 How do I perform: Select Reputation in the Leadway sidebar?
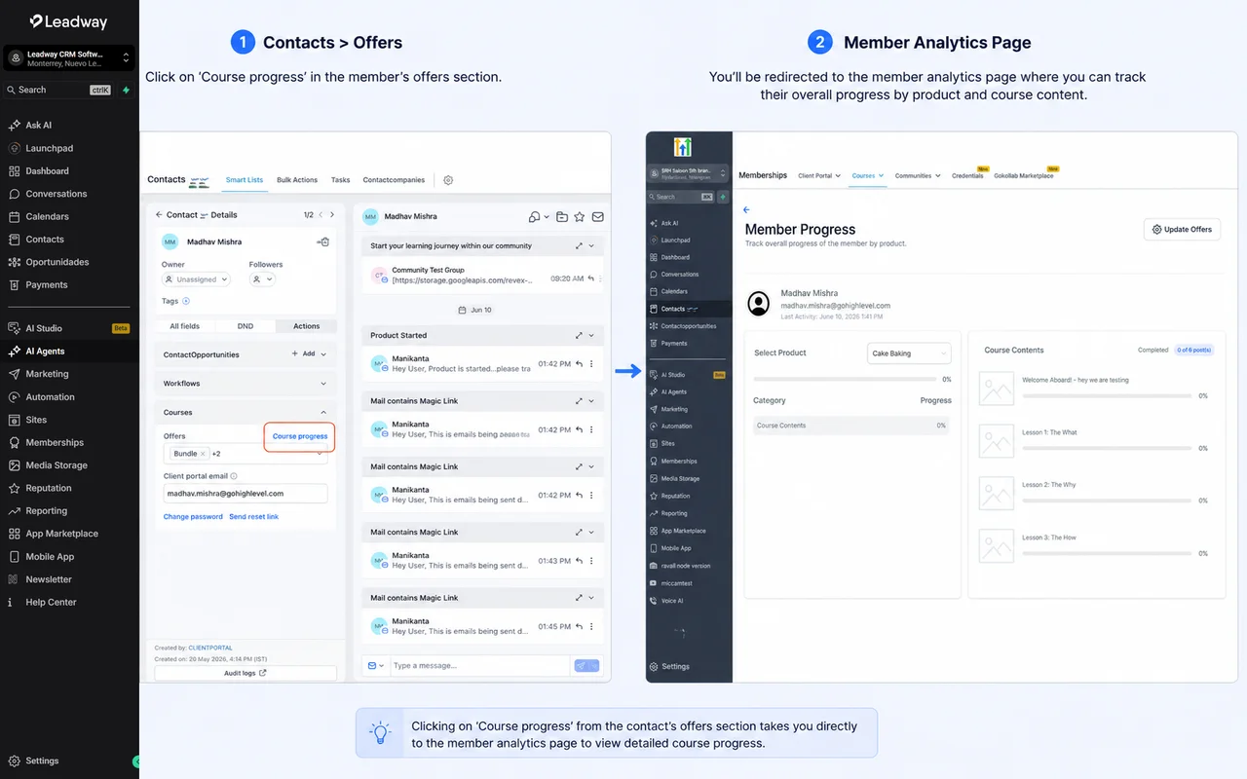point(49,488)
